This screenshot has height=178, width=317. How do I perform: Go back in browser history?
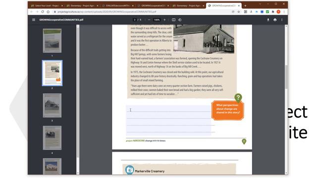[x=32, y=12]
